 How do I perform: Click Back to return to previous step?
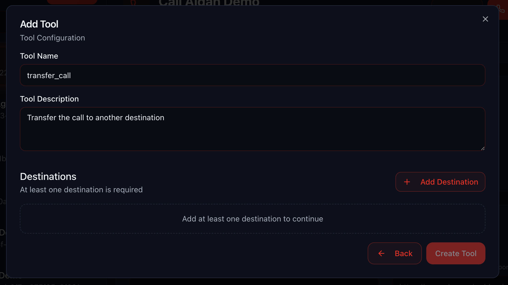tap(395, 253)
